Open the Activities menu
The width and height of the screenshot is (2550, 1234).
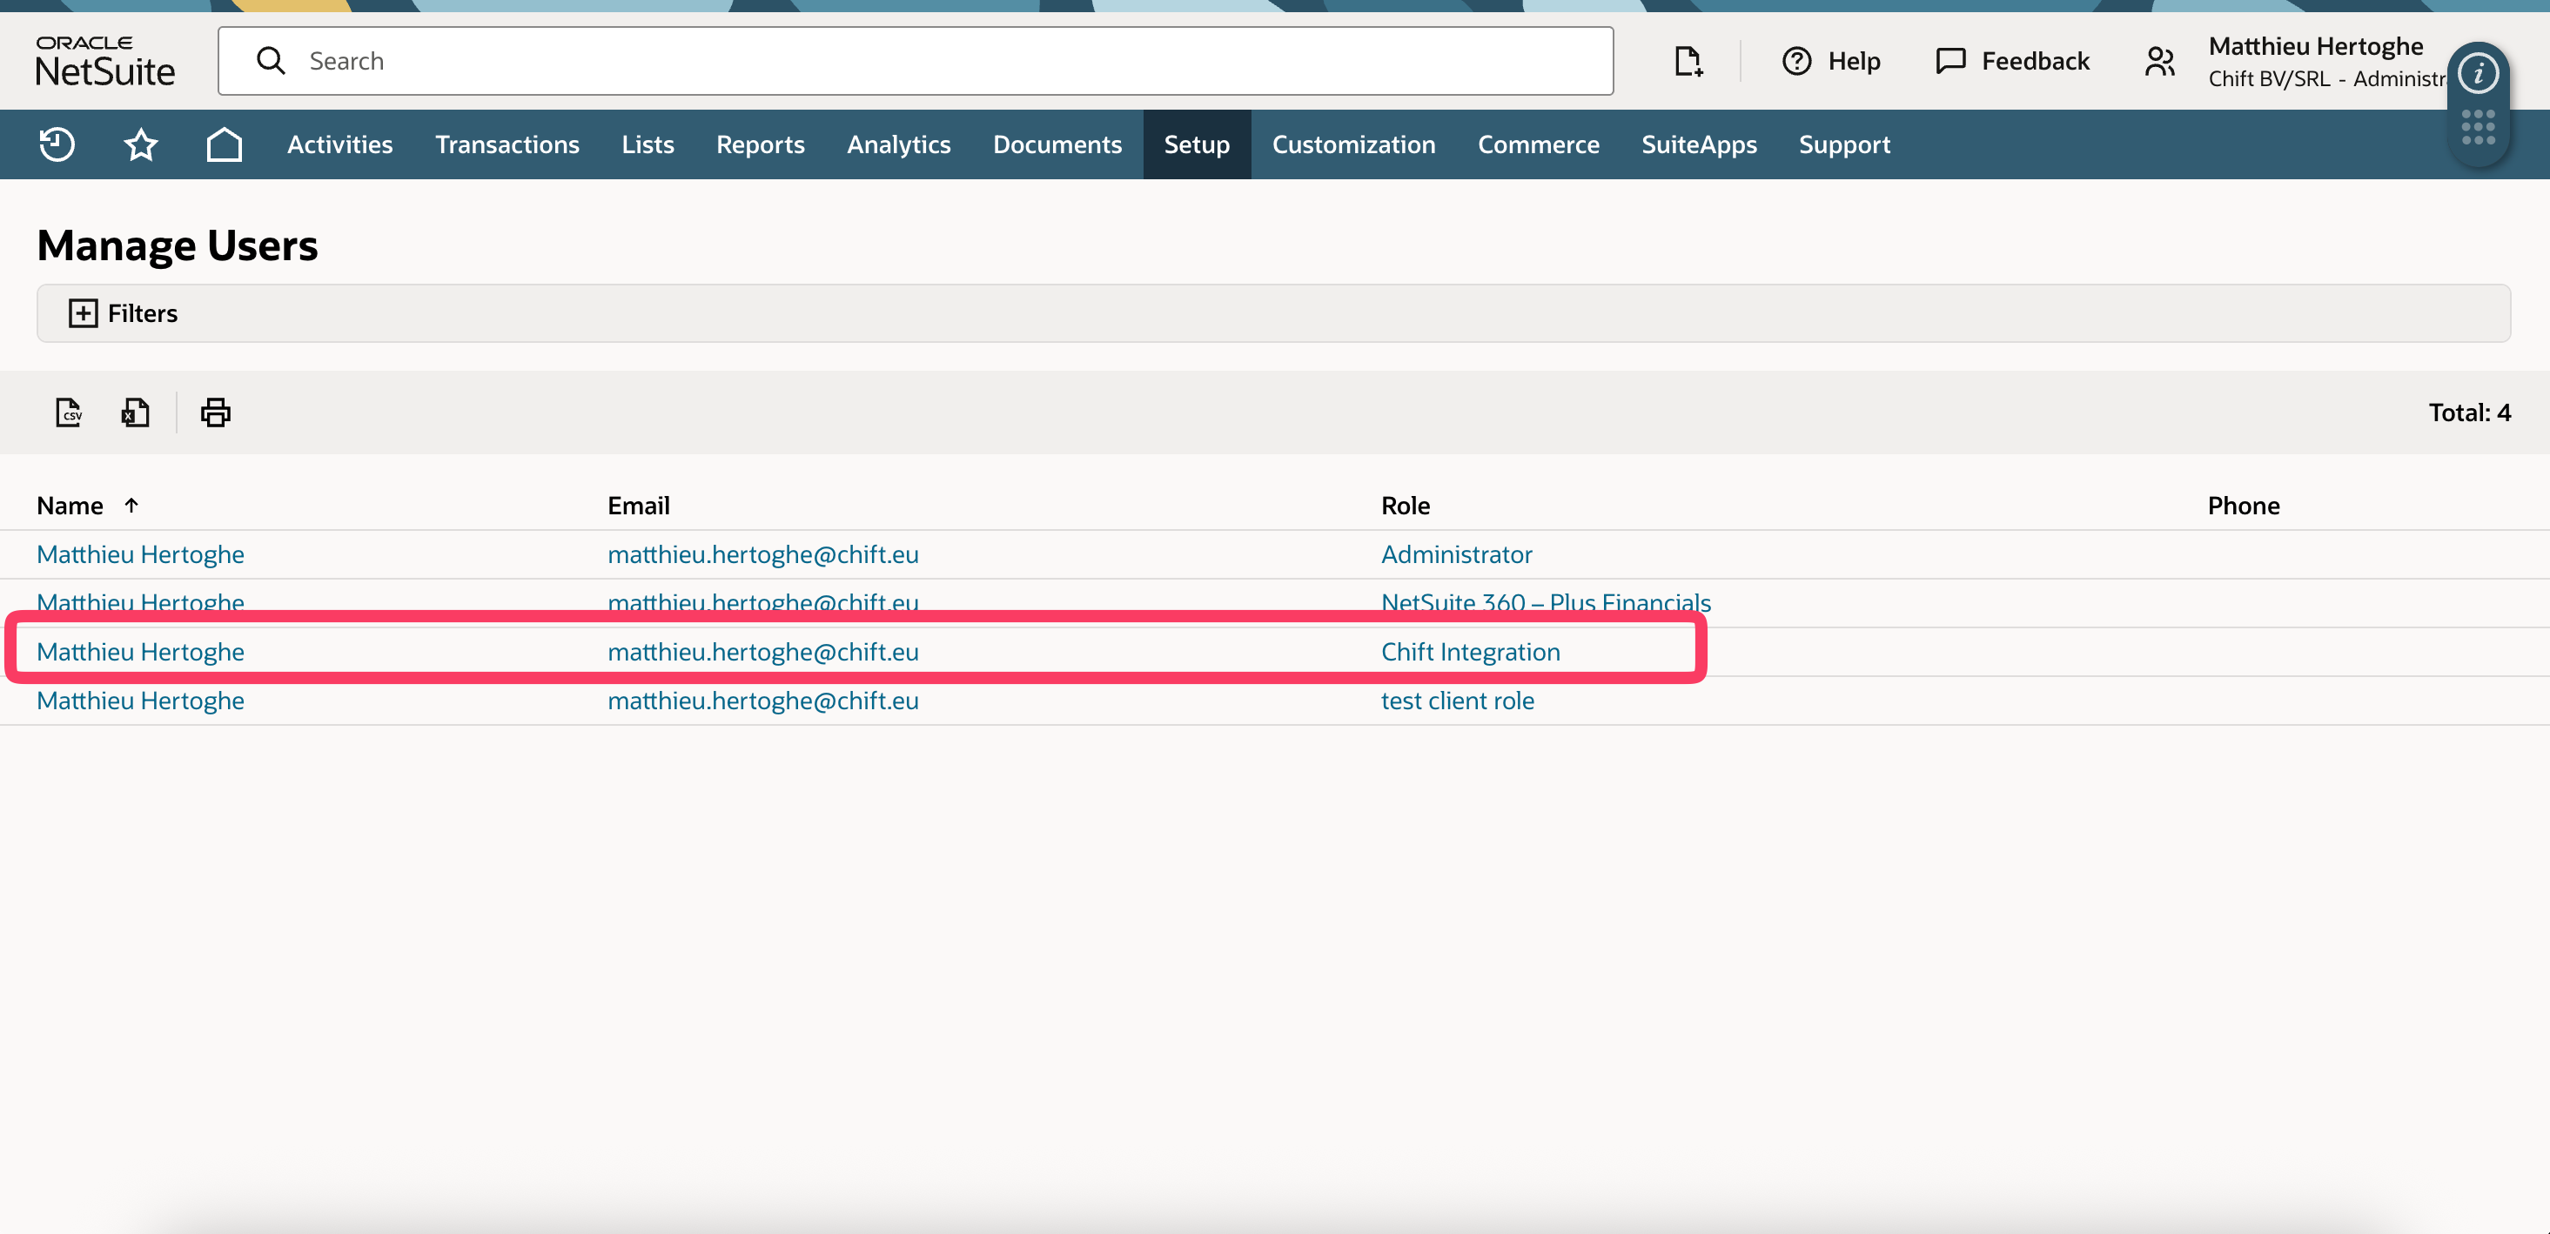pyautogui.click(x=340, y=144)
